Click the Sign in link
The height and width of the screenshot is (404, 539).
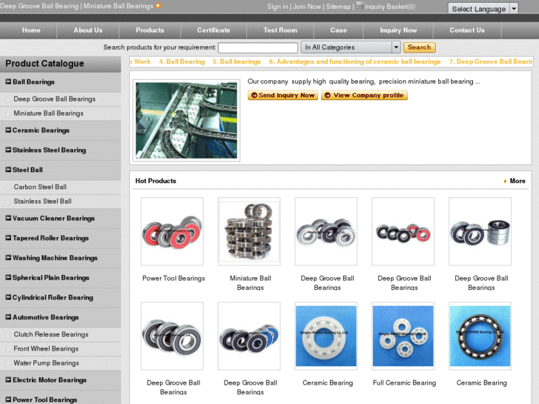click(x=277, y=7)
